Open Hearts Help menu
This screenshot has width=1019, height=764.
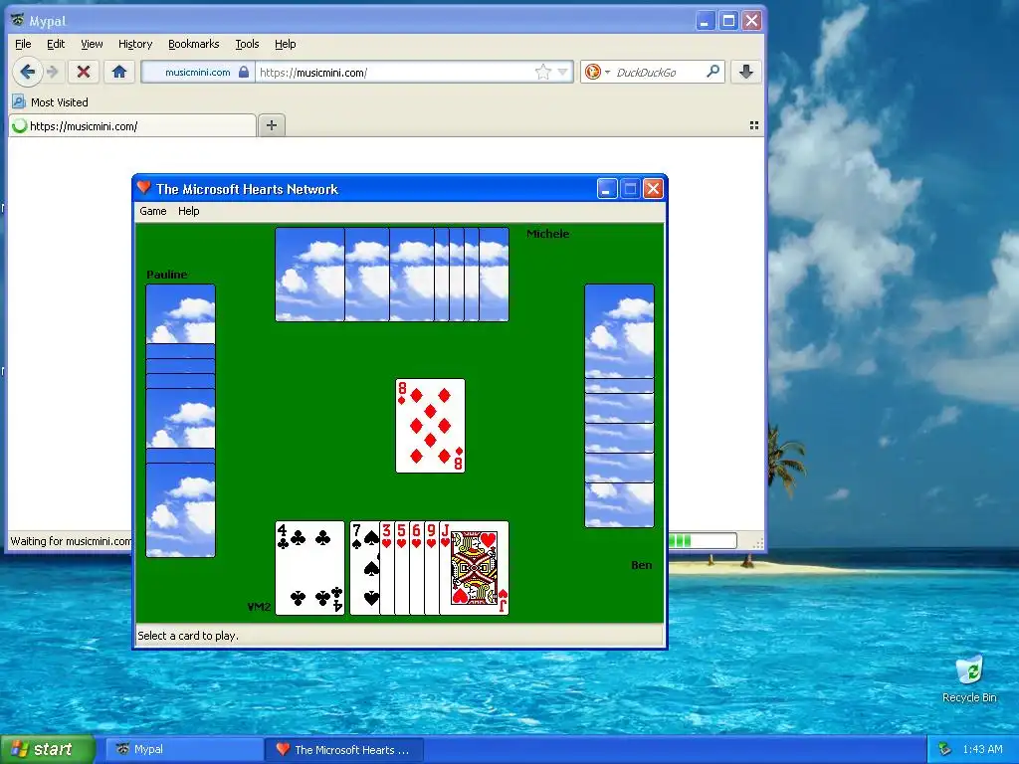pyautogui.click(x=188, y=211)
